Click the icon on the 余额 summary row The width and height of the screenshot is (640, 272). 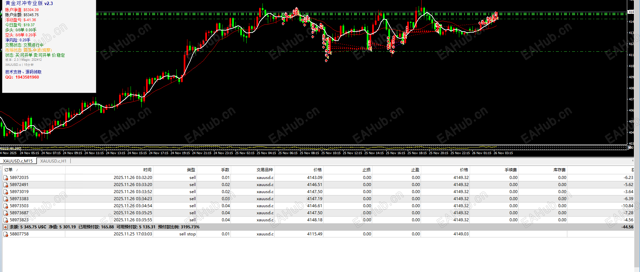[x=5, y=227]
